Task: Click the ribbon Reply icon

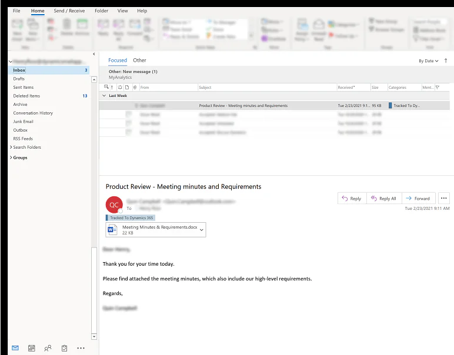Action: [103, 24]
